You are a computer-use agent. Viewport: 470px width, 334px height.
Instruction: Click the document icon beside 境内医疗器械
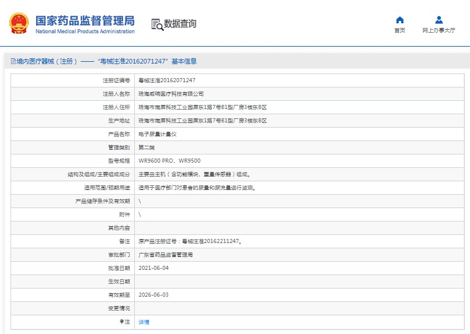(13, 61)
